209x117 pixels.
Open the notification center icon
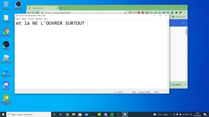(x=205, y=114)
